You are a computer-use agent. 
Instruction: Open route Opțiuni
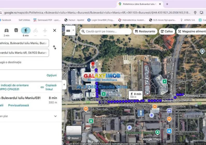(x=52, y=75)
